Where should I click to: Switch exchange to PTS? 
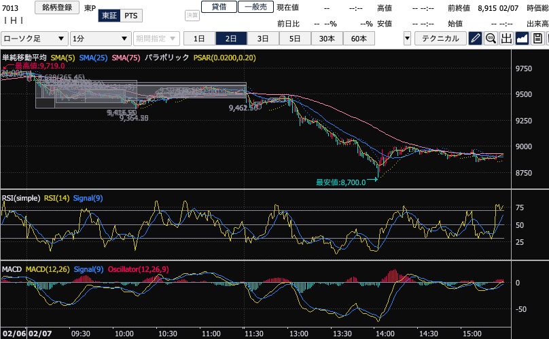tap(129, 16)
